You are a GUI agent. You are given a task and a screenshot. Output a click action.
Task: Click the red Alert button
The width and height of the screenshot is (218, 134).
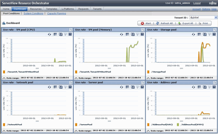pyautogui.click(x=146, y=23)
